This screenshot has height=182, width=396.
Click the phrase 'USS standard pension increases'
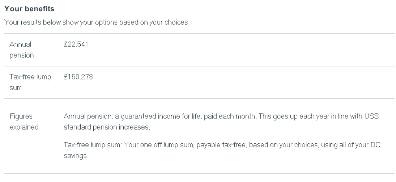click(x=106, y=127)
